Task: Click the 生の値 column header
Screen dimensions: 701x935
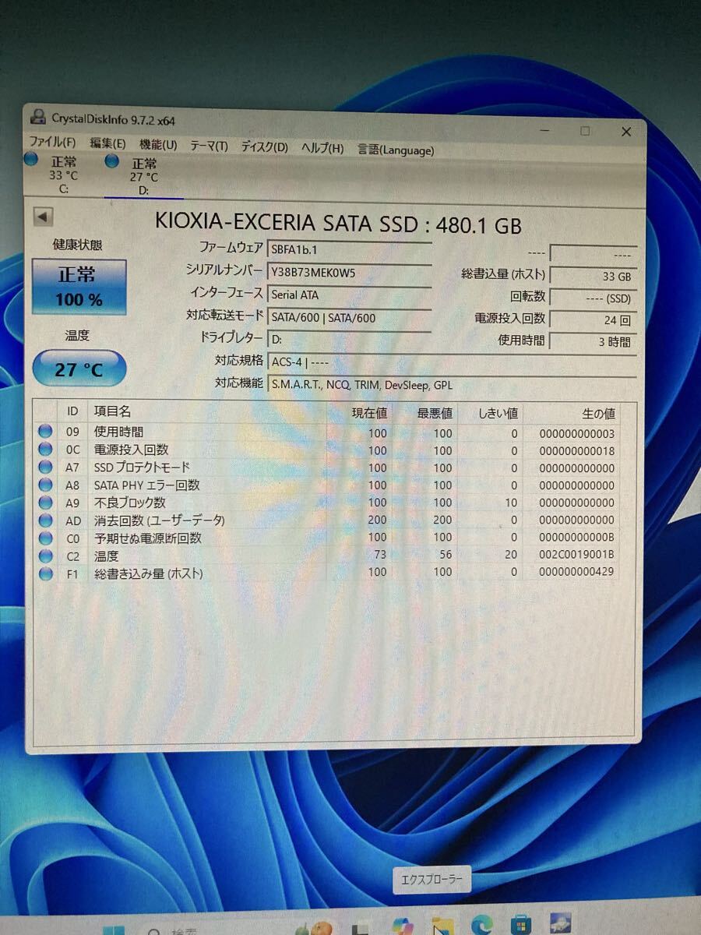Action: [571, 414]
